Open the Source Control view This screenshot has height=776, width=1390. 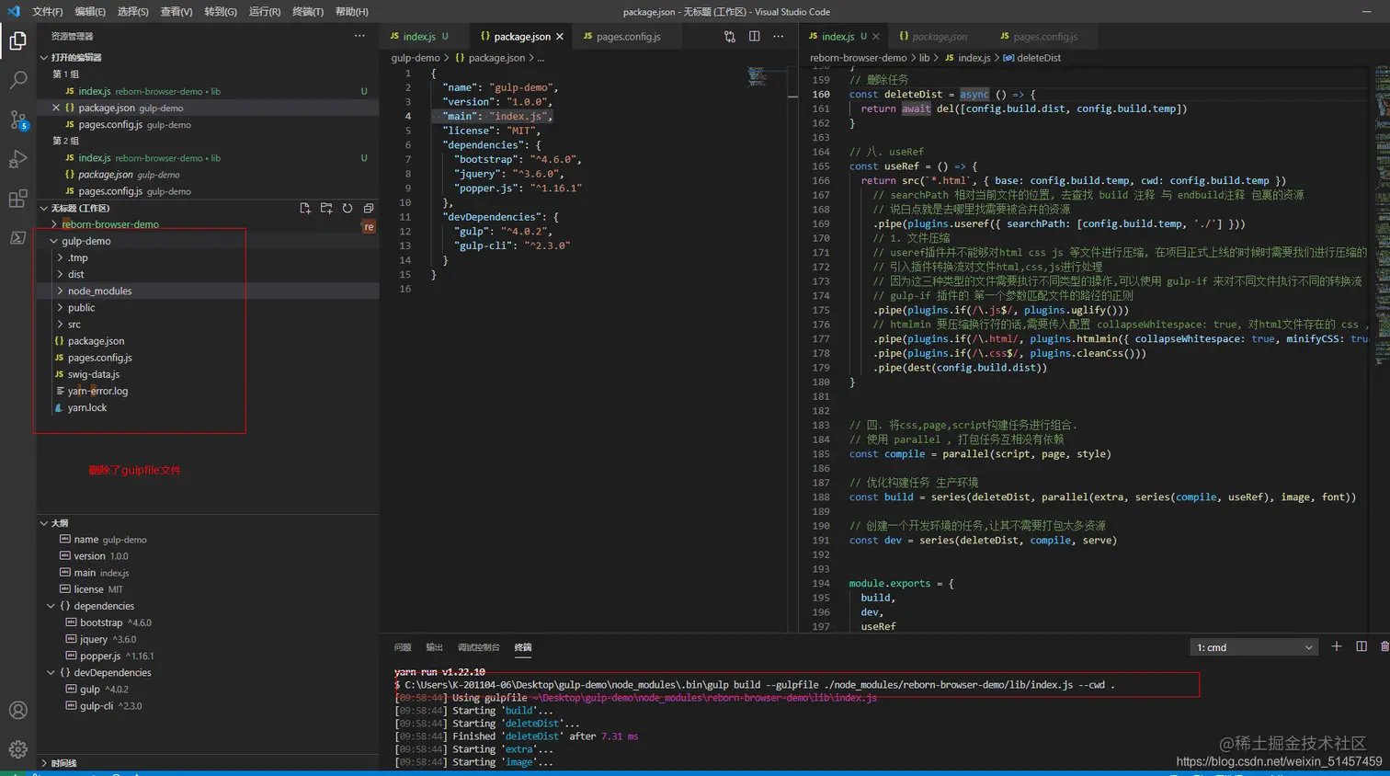pos(17,120)
